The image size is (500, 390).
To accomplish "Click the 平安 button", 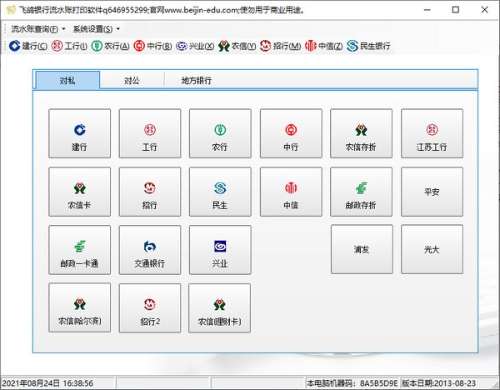I will coord(432,192).
